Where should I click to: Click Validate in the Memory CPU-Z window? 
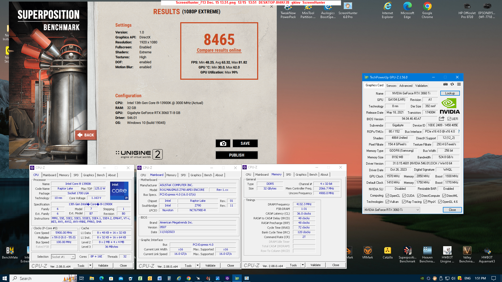point(315,265)
